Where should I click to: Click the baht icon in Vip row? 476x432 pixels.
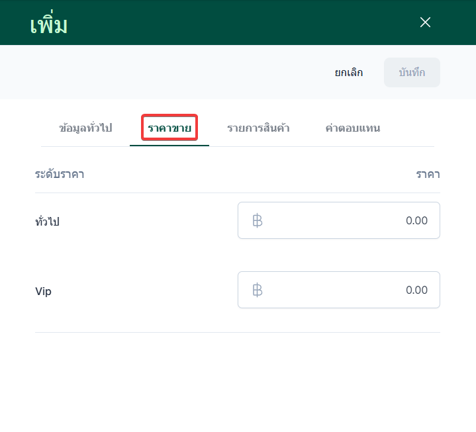coord(258,290)
